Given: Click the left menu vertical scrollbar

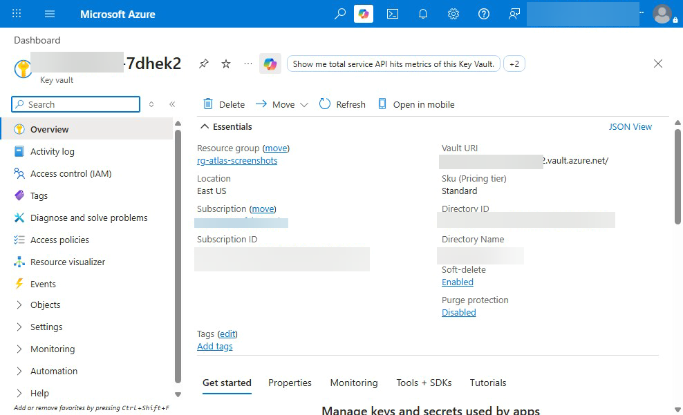Looking at the screenshot, I should click(x=178, y=255).
